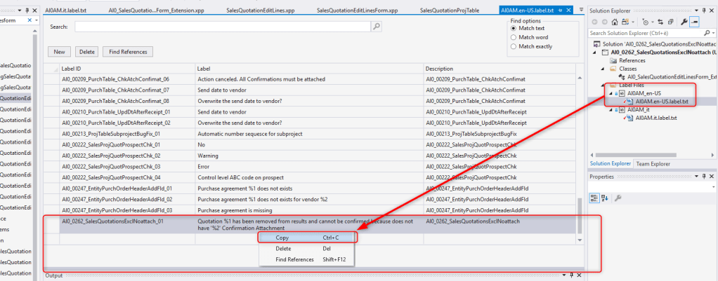Click the New button
The width and height of the screenshot is (718, 281).
(x=59, y=52)
